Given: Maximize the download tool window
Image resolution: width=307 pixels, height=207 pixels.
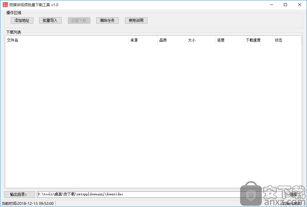Looking at the screenshot, I should [285, 5].
